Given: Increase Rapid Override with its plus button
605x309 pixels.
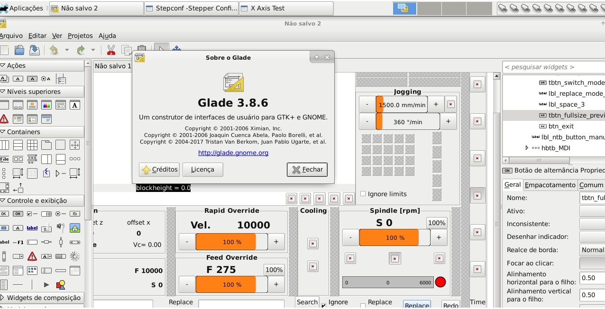Looking at the screenshot, I should coord(276,242).
